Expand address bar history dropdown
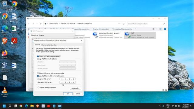194x109 pixels. coord(119,24)
